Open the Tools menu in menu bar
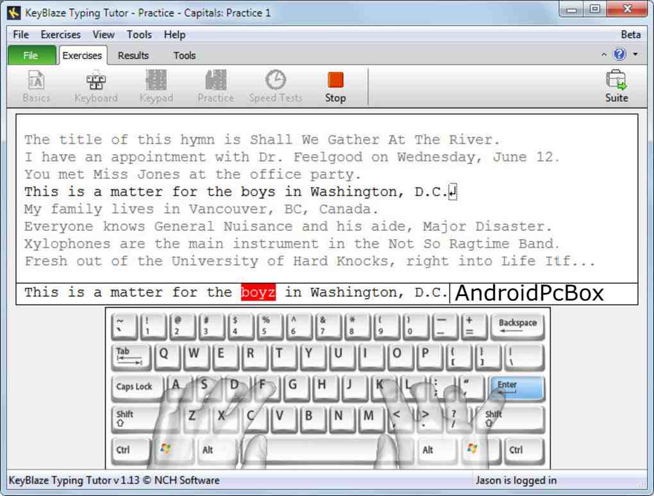Screen dimensions: 654x496 tap(139, 35)
